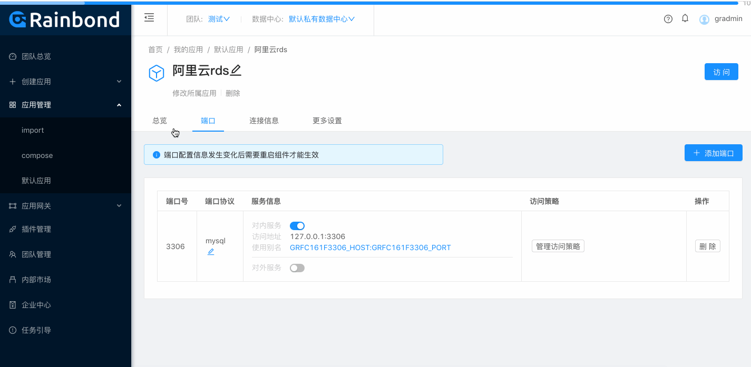Switch to the 总览 tab
The height and width of the screenshot is (367, 751).
(160, 121)
